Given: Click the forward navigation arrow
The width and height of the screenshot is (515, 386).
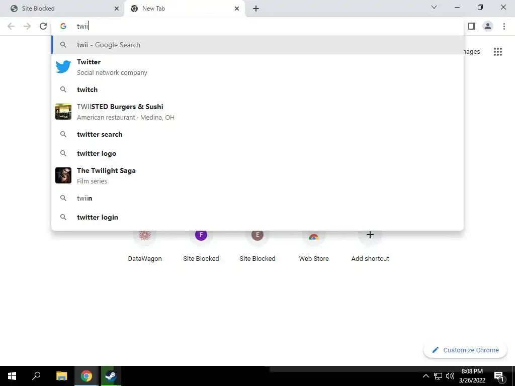Looking at the screenshot, I should (x=27, y=26).
